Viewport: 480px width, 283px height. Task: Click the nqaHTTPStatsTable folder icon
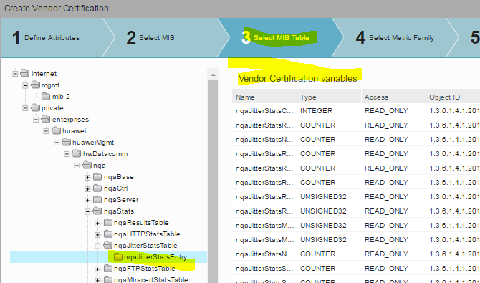(x=107, y=234)
